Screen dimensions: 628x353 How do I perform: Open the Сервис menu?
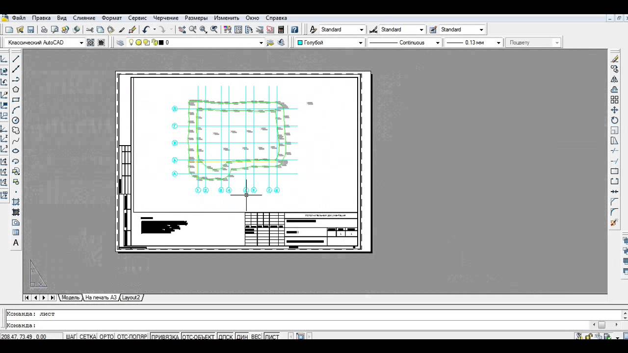click(137, 18)
